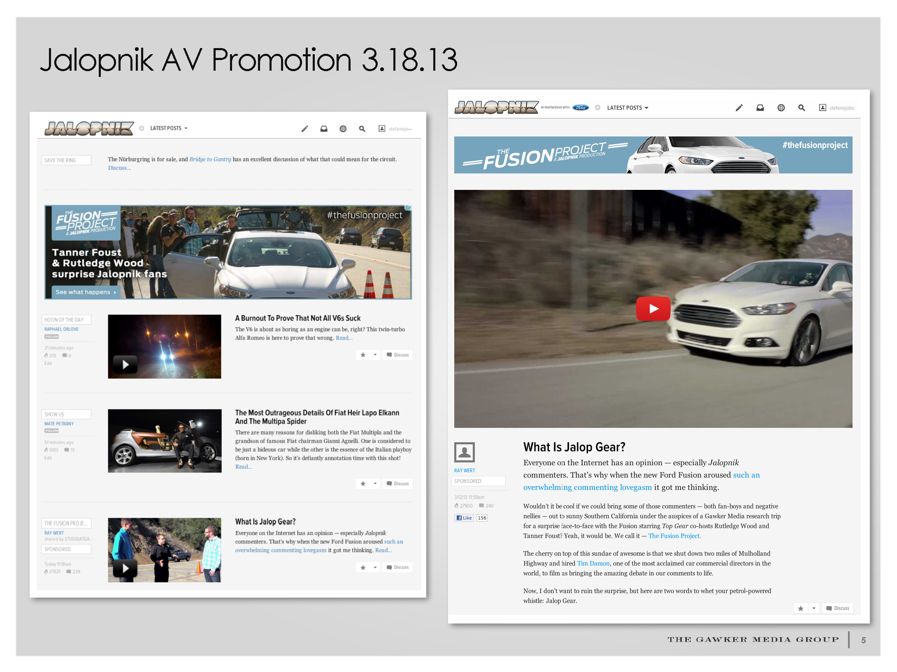897x672 pixels.
Task: Click Discuss button on Jalop Gear teaser
Action: coord(397,567)
